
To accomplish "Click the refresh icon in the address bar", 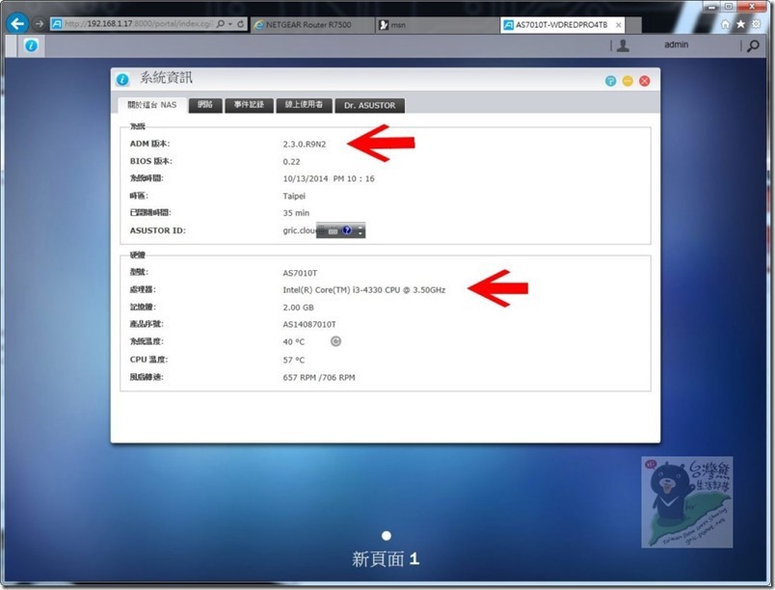I will tap(241, 24).
